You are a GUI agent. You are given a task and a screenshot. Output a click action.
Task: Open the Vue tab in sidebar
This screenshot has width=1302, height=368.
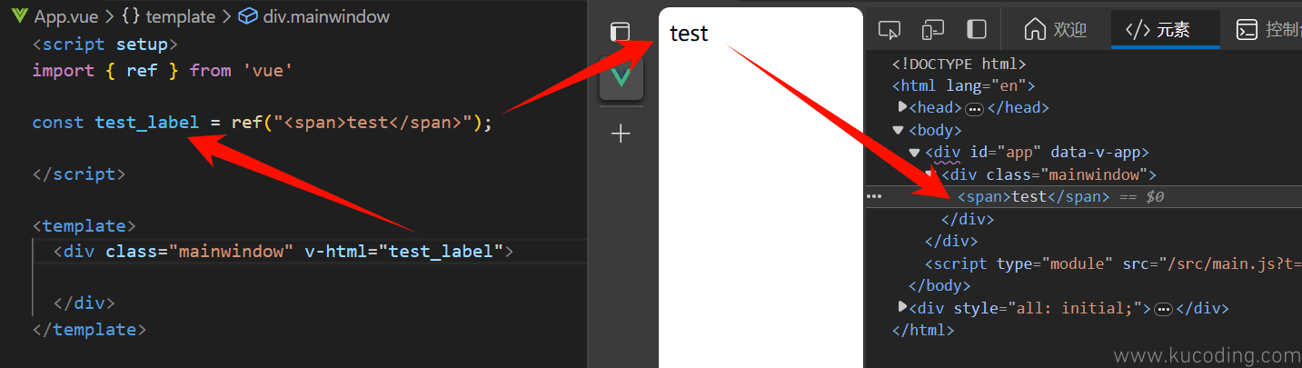(621, 77)
